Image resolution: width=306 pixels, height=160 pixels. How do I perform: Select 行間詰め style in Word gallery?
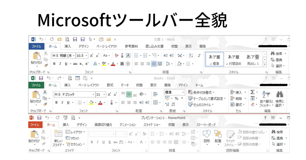pyautogui.click(x=234, y=60)
